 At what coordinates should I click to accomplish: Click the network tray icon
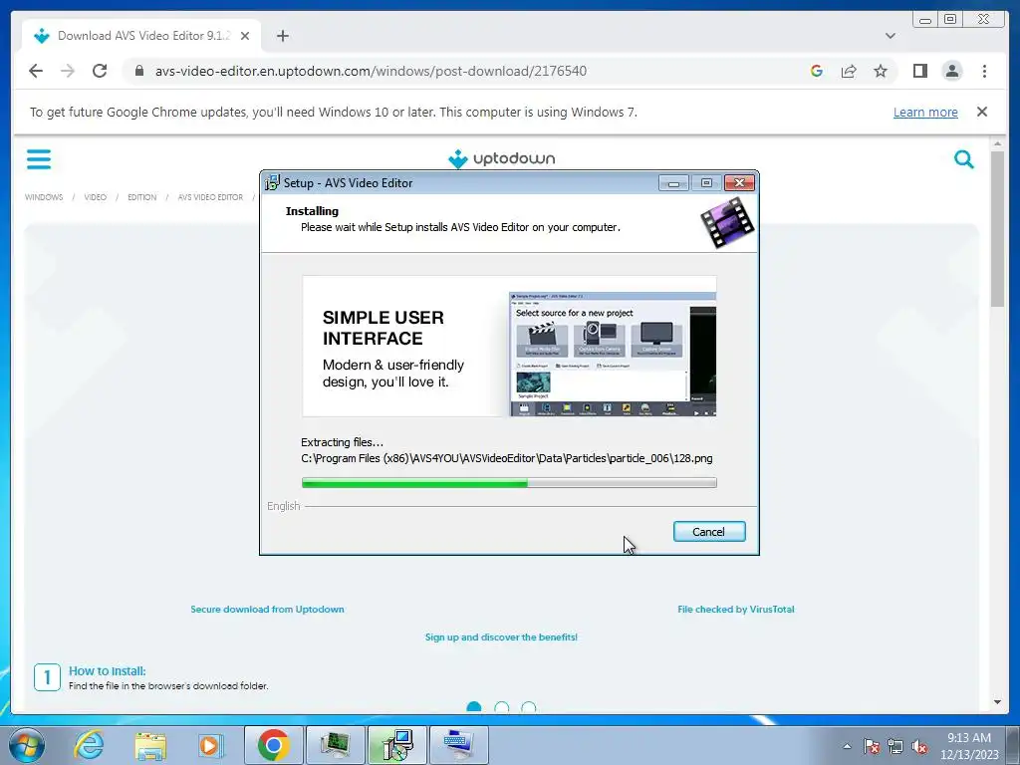[895, 746]
